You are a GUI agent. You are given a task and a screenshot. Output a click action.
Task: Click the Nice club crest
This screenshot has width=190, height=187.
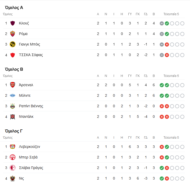point(13,178)
